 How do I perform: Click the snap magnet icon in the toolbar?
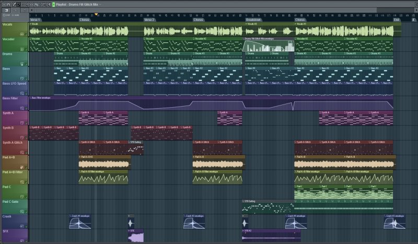(x=8, y=4)
